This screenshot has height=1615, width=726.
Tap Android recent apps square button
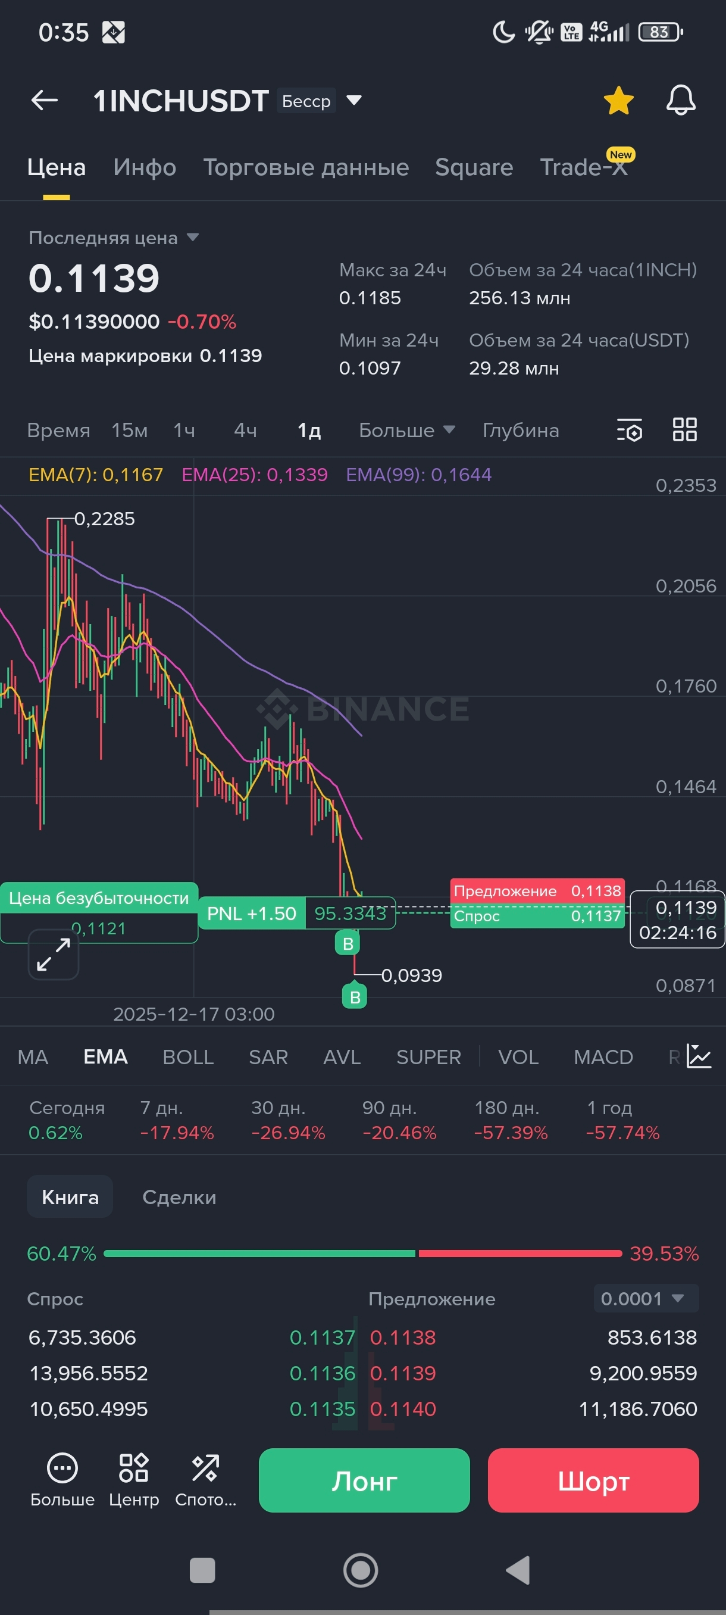[x=202, y=1570]
